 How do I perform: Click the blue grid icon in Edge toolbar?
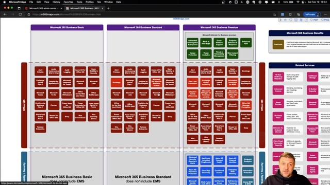tap(283, 14)
